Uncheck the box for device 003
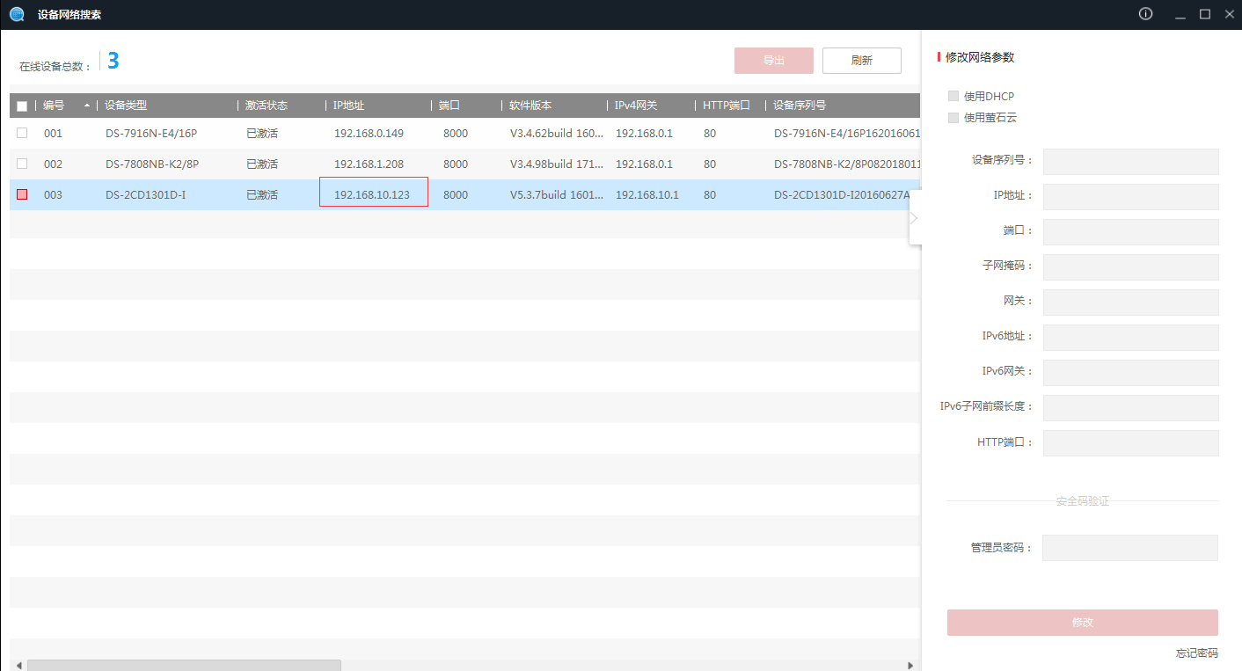Image resolution: width=1242 pixels, height=671 pixels. [x=22, y=194]
